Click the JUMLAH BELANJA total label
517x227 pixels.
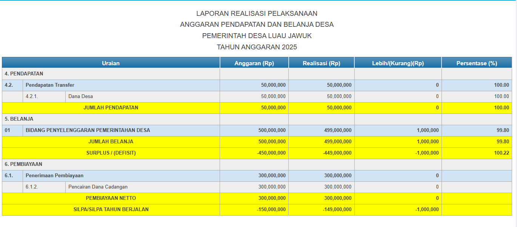coord(111,142)
